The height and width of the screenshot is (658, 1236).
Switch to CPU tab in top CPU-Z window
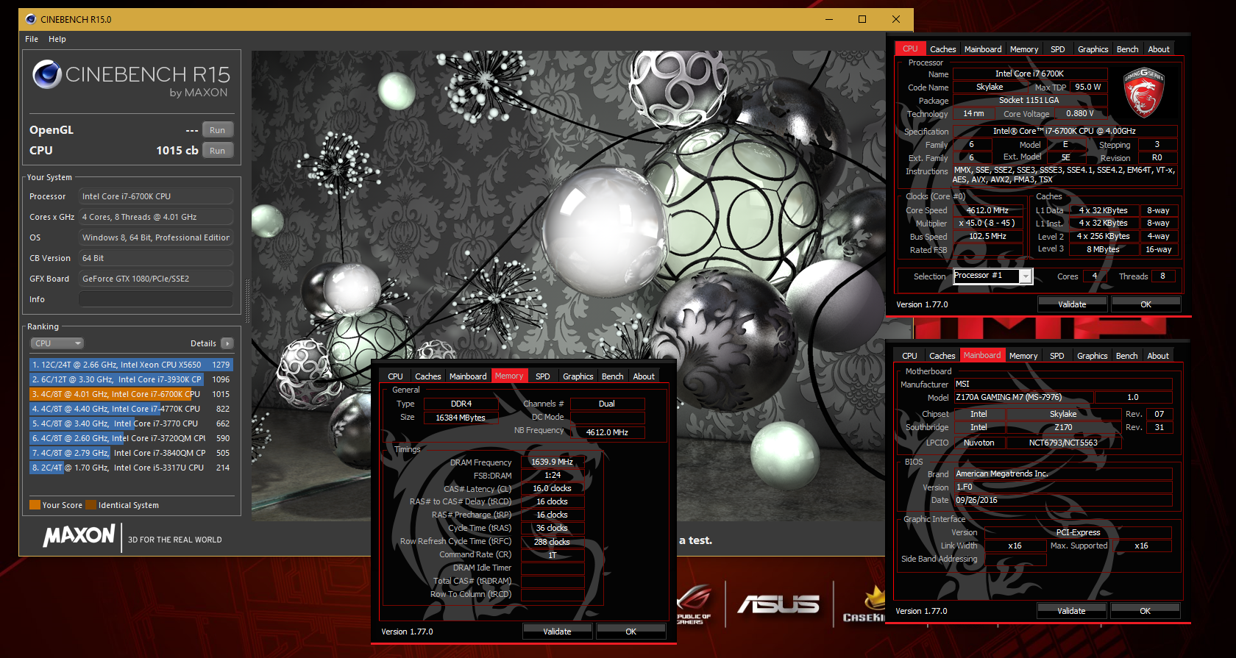(x=910, y=49)
